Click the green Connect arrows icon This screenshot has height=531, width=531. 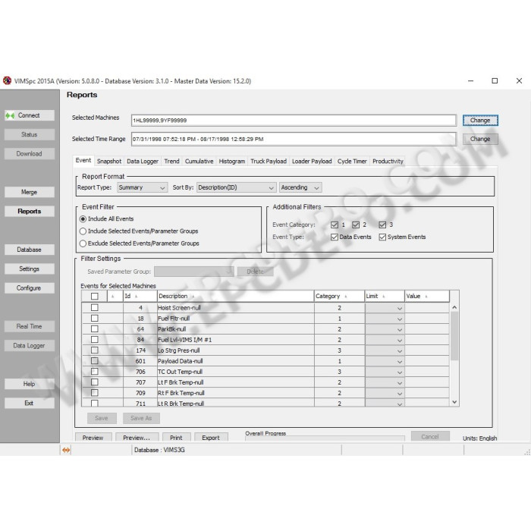coord(10,115)
